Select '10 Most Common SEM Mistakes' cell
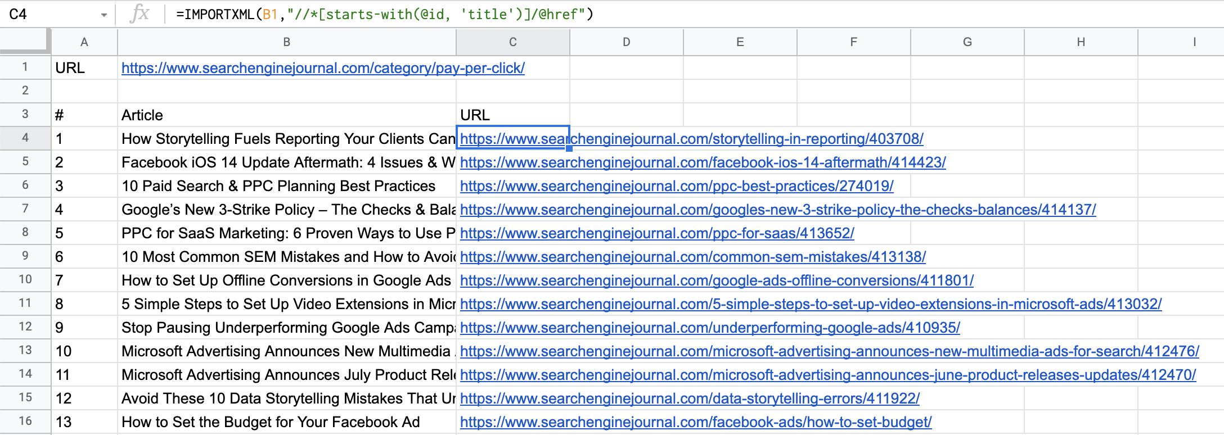 pos(287,256)
